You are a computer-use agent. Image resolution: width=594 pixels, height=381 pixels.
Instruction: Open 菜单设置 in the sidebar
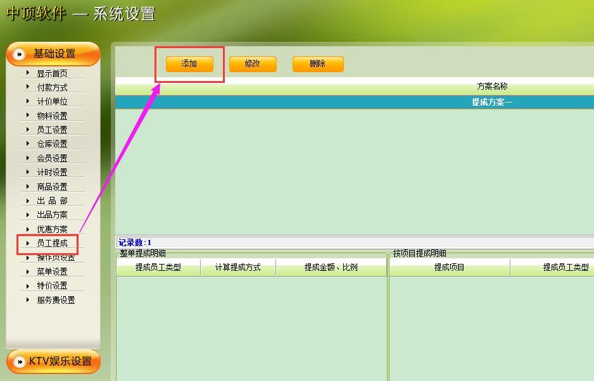[x=52, y=272]
